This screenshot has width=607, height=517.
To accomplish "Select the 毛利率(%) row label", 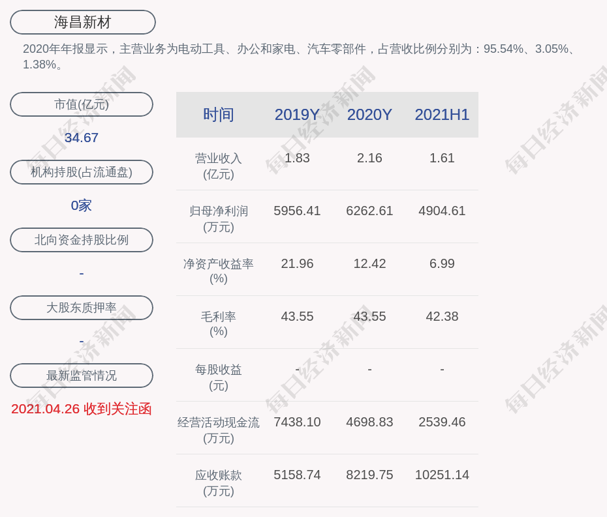I will (x=219, y=324).
